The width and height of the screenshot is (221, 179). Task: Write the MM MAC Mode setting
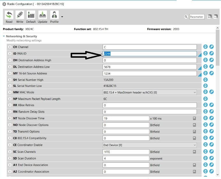[x=211, y=92]
